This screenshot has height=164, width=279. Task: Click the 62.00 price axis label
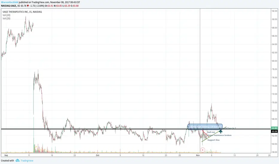click(275, 136)
